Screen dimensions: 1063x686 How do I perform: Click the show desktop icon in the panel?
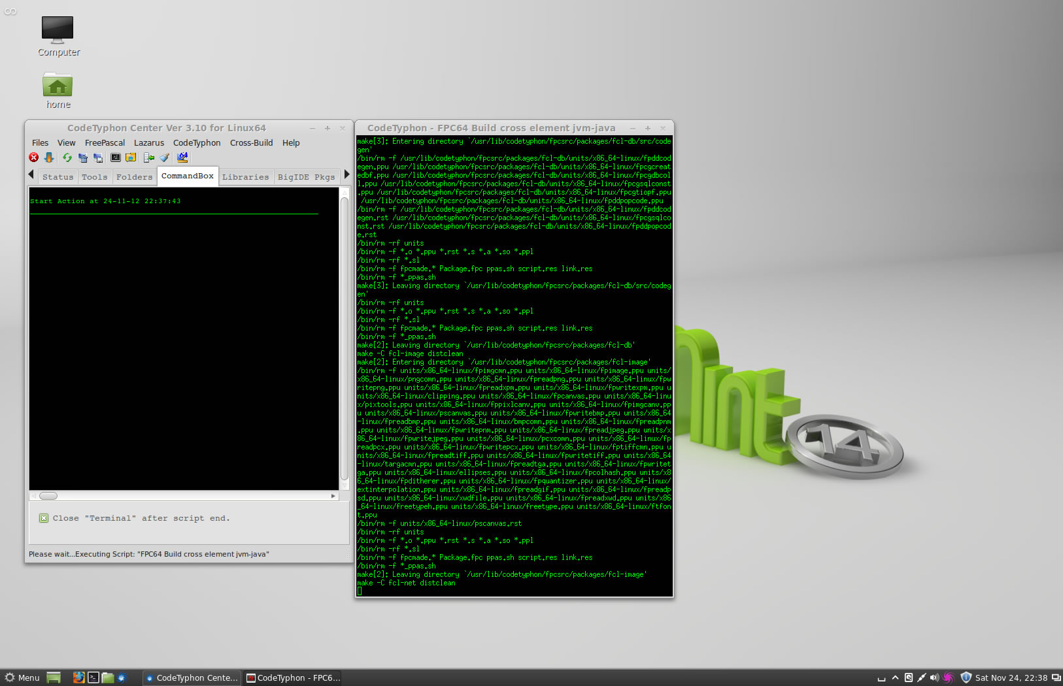(x=54, y=678)
